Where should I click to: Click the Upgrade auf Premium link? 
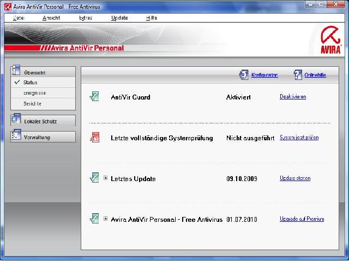point(302,219)
